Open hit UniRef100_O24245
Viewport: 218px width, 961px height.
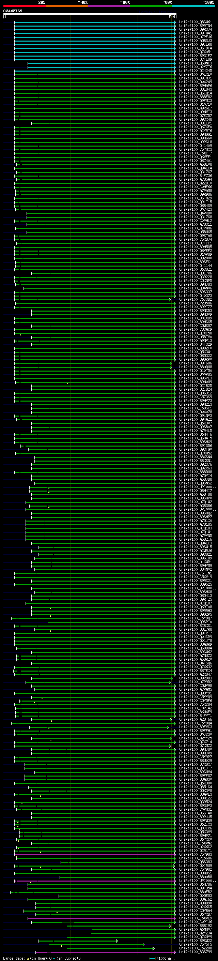click(x=196, y=71)
